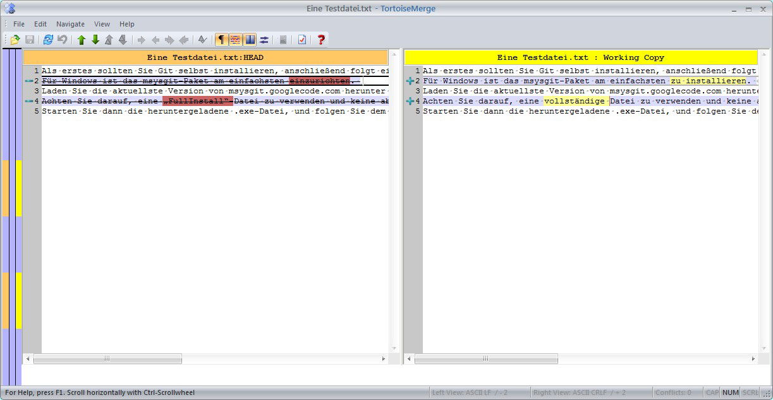Click the Working Copy pane header
Viewport: 773px width, 400px height.
pyautogui.click(x=580, y=57)
